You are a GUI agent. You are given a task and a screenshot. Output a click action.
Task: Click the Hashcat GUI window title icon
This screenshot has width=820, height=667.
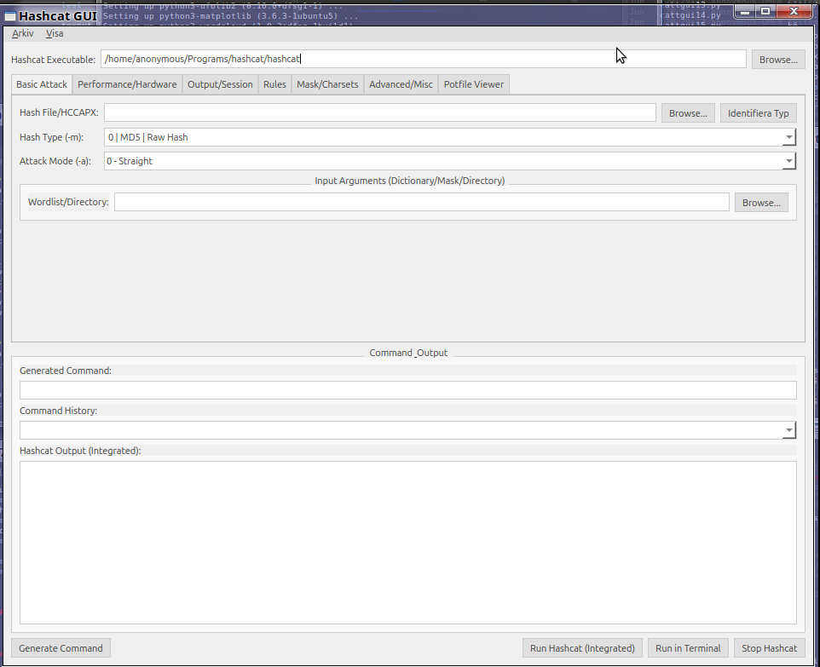click(10, 16)
